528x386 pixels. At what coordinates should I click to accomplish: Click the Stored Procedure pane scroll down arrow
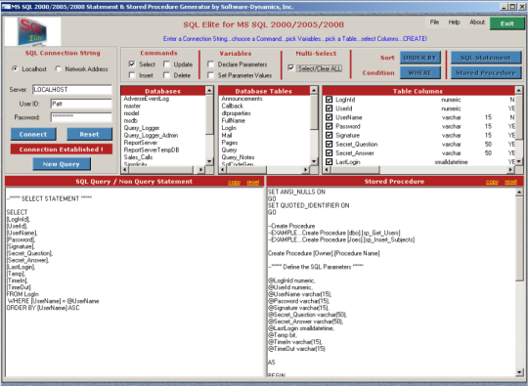click(519, 372)
